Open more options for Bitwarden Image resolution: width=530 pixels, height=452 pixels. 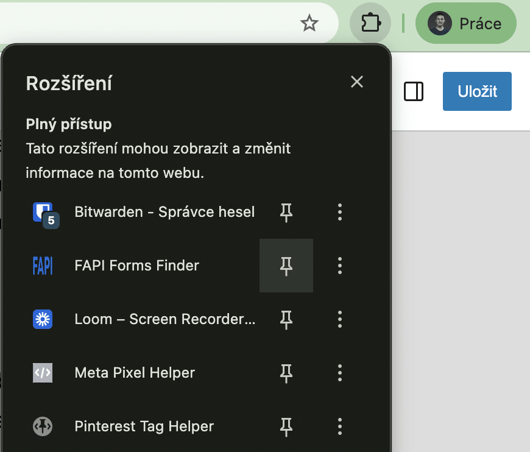pyautogui.click(x=340, y=212)
